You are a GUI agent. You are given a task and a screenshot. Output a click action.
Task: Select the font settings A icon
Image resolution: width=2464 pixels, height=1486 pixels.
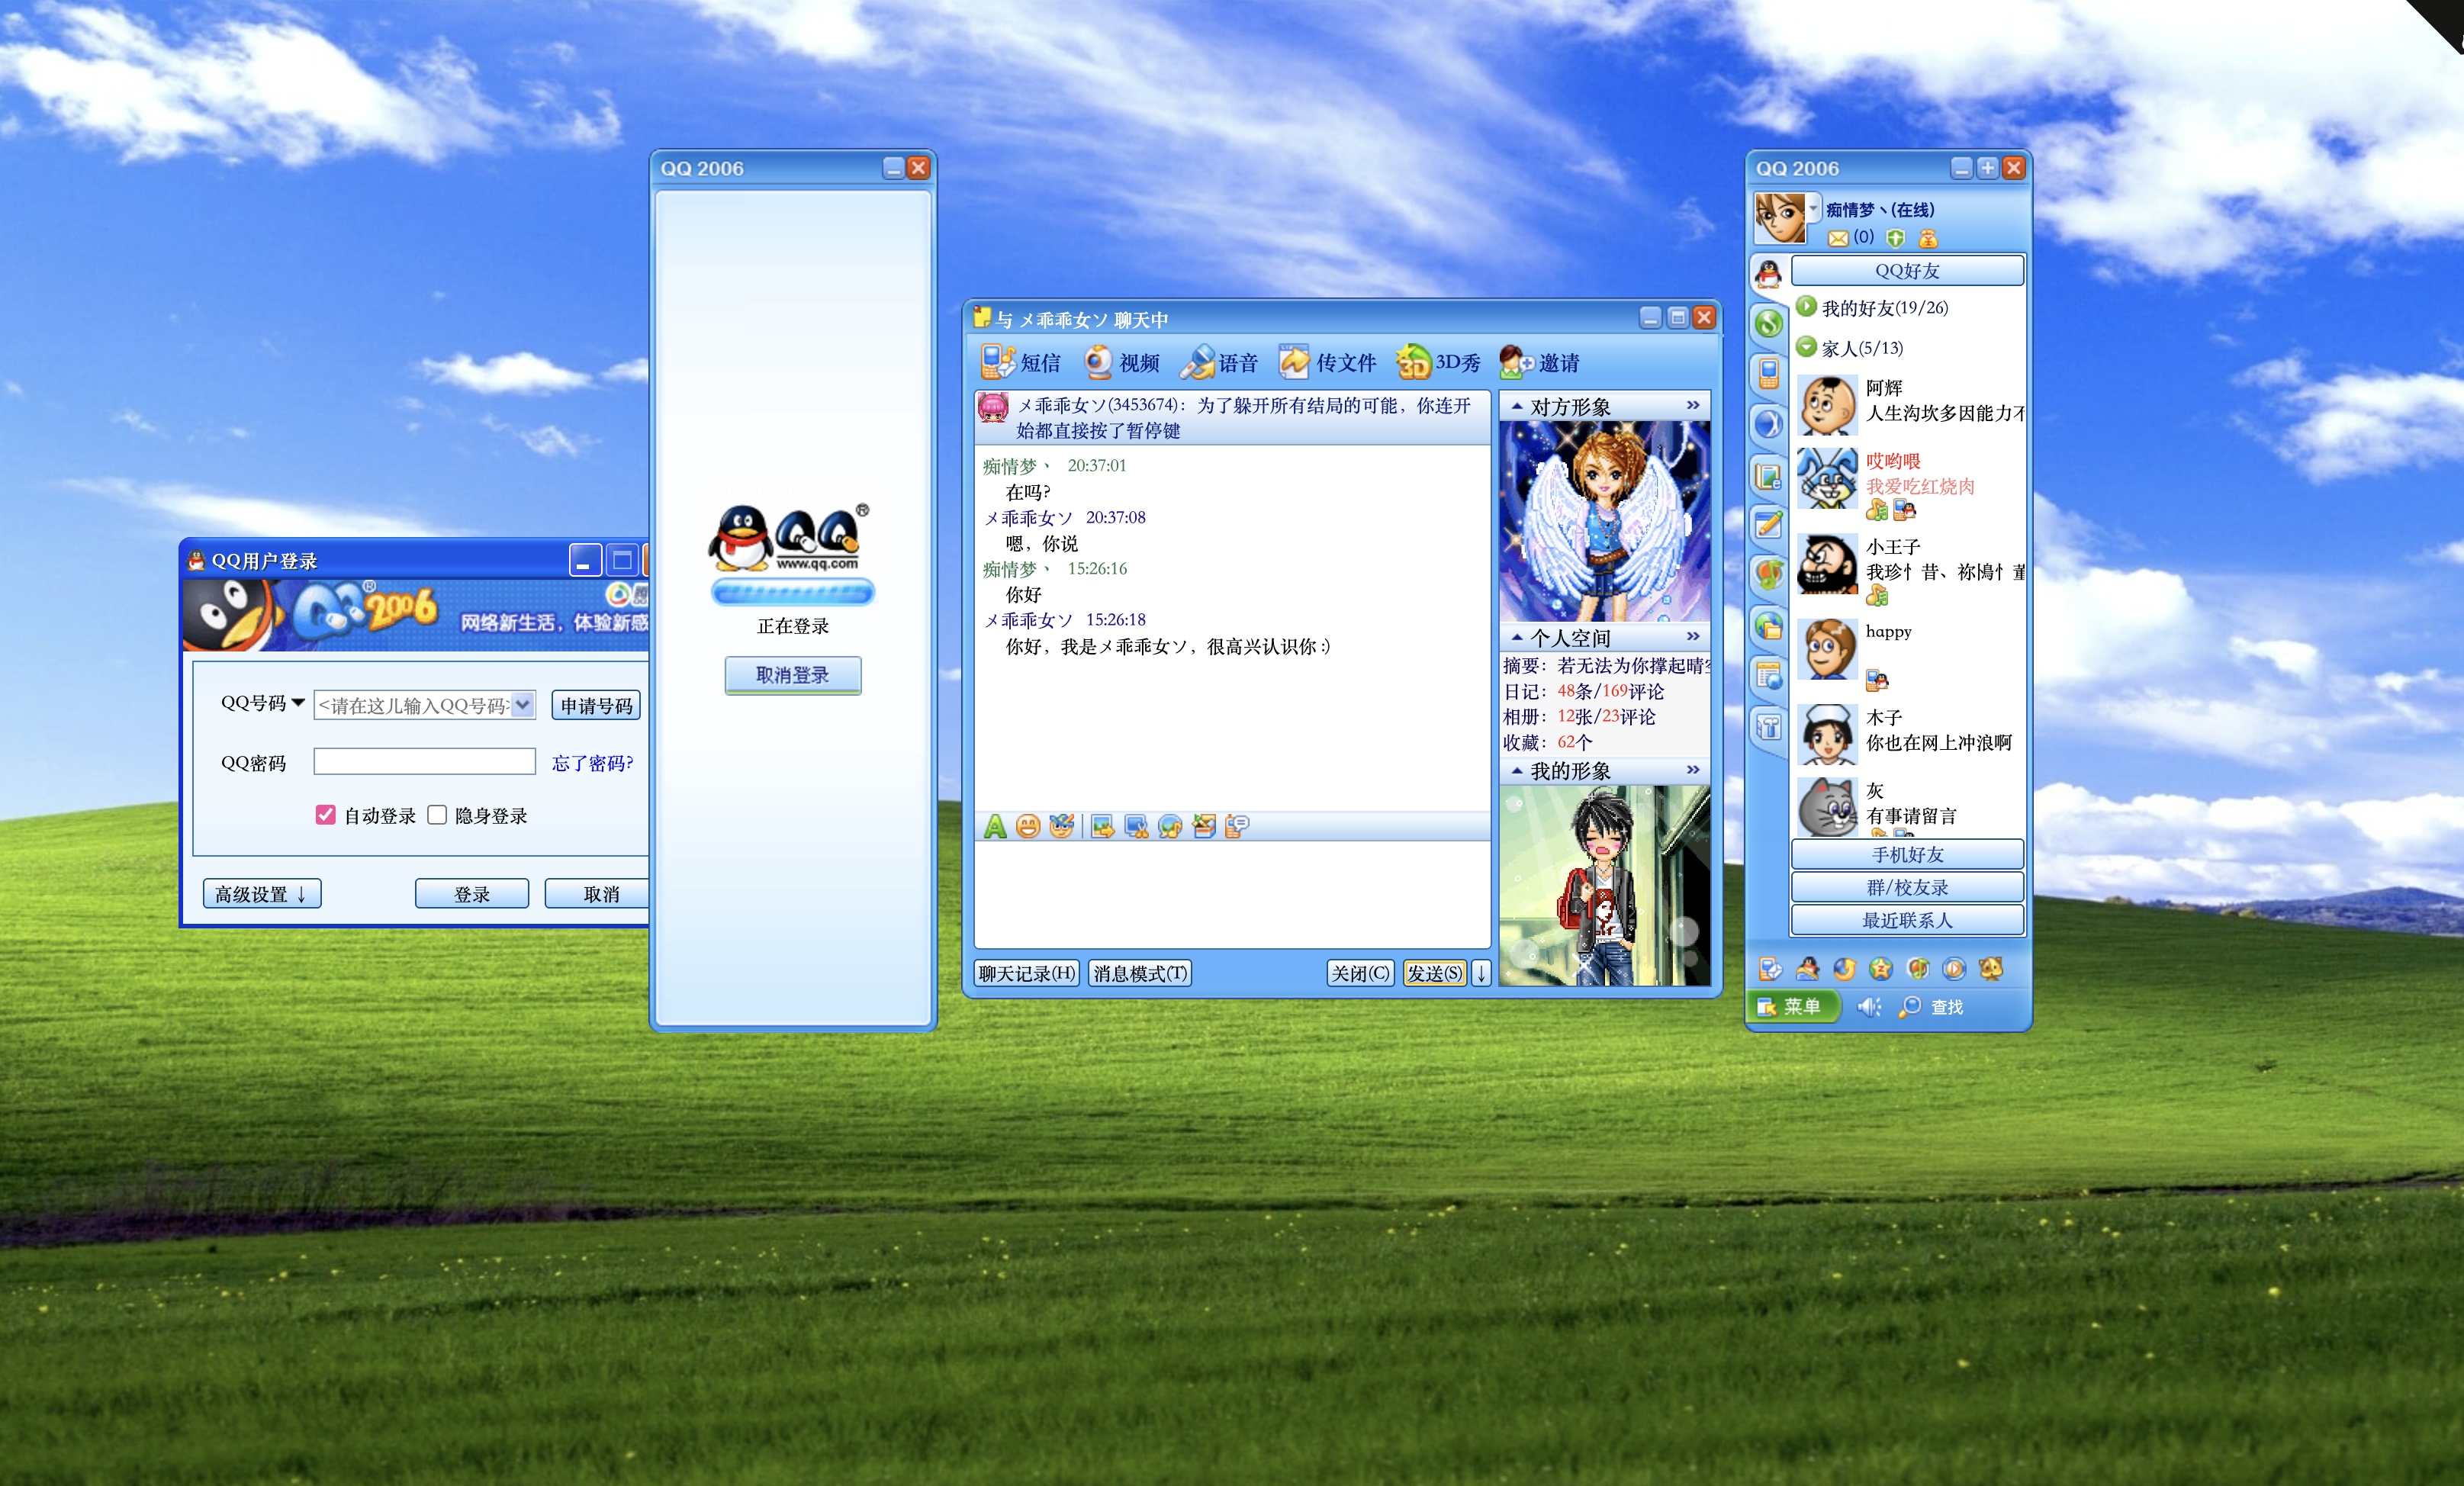pyautogui.click(x=996, y=826)
